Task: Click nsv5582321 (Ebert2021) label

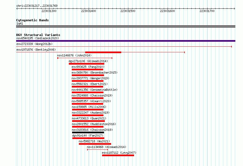Action: click(x=90, y=84)
